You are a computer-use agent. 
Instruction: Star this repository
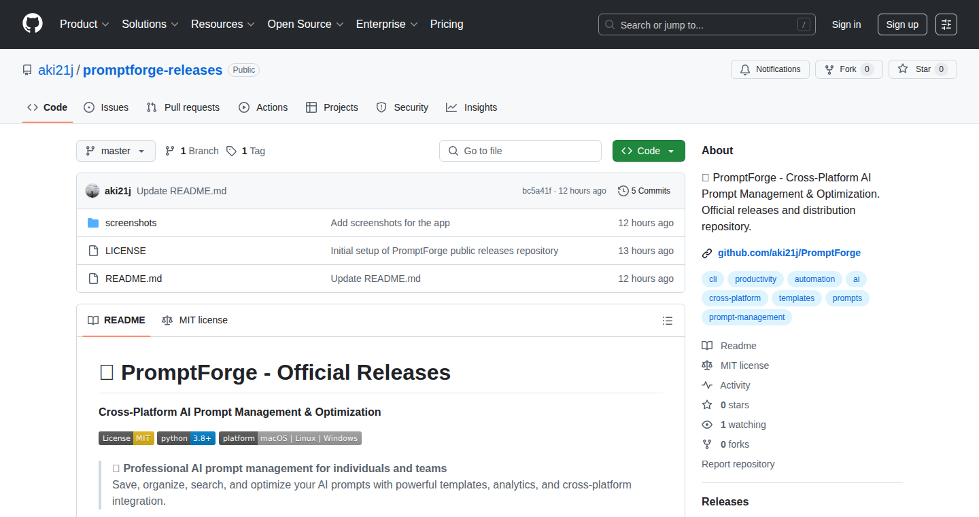tap(923, 69)
